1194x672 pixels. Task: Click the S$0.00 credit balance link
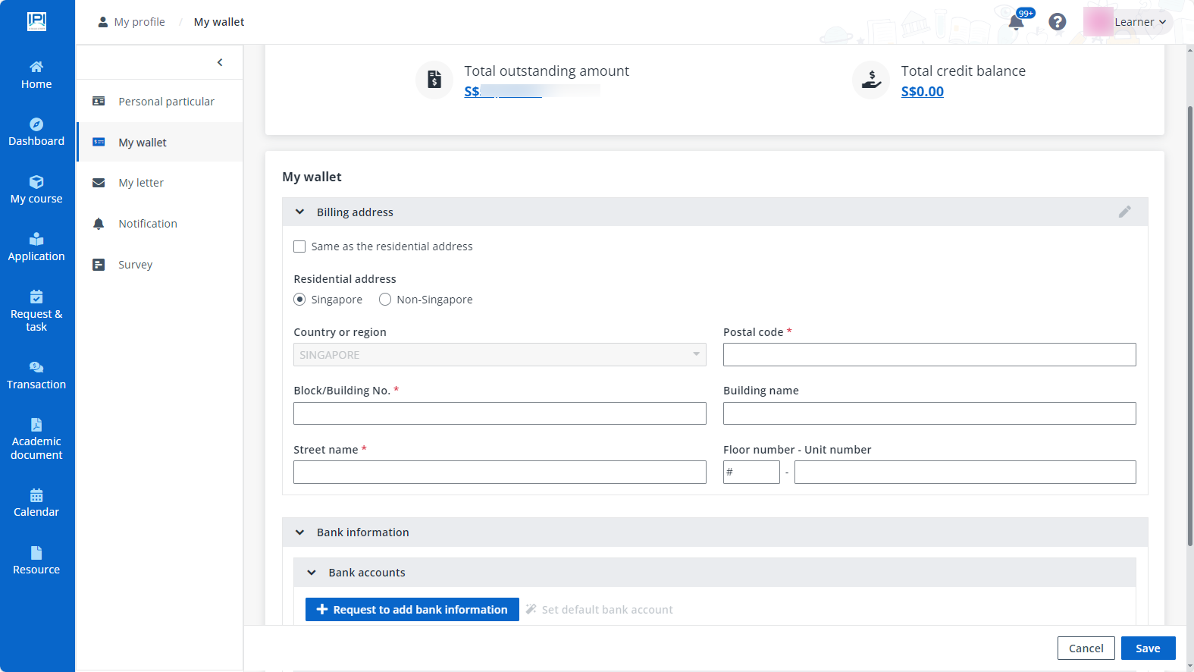[x=923, y=92]
